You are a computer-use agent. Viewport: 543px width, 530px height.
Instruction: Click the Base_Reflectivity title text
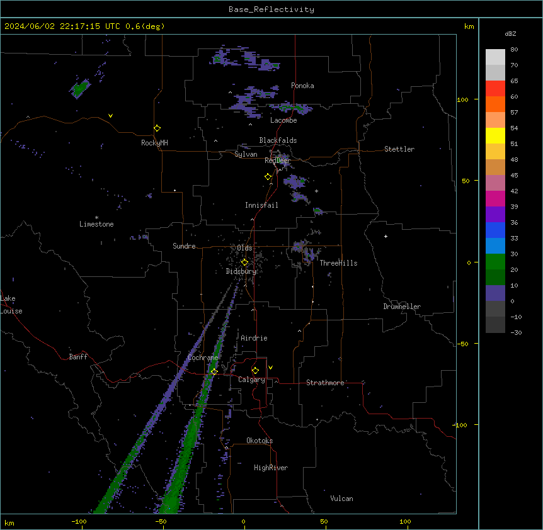pos(271,9)
